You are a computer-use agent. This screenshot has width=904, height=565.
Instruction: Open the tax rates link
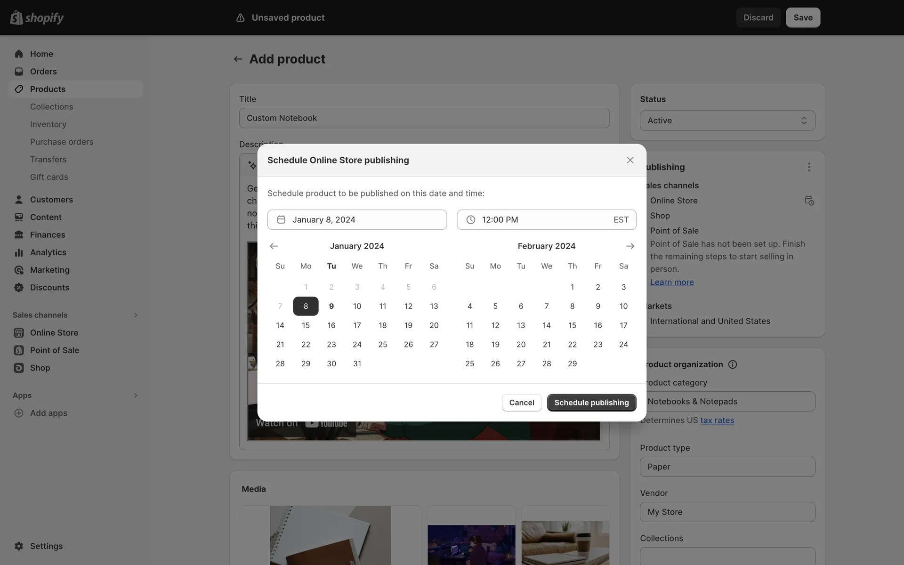[x=717, y=420]
